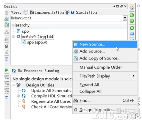The width and height of the screenshot is (142, 122).
Task: Open the File/Path Display submenu arrow
Action: (x=133, y=76)
